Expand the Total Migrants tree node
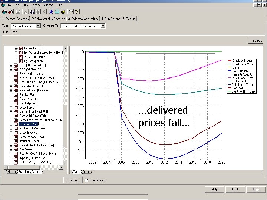Viewport: 267px width, 200px height. tap(11, 103)
